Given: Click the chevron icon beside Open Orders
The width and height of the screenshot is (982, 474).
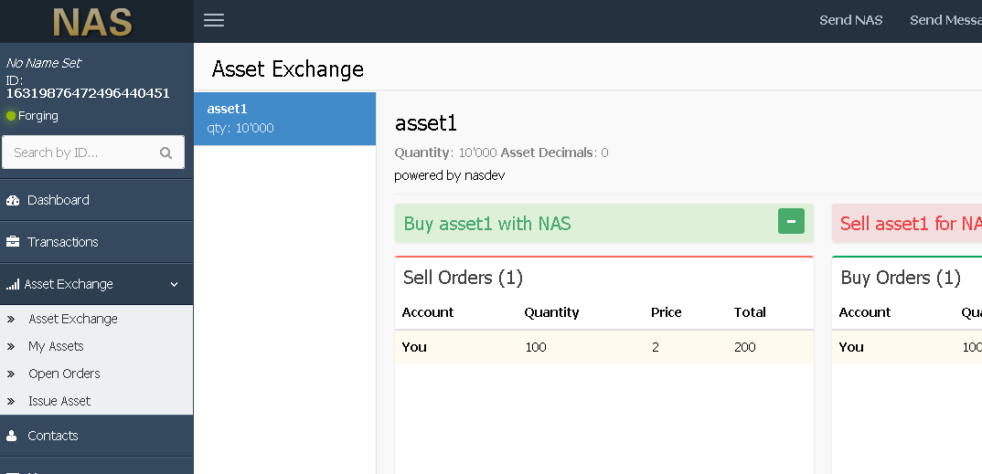Looking at the screenshot, I should pos(11,374).
